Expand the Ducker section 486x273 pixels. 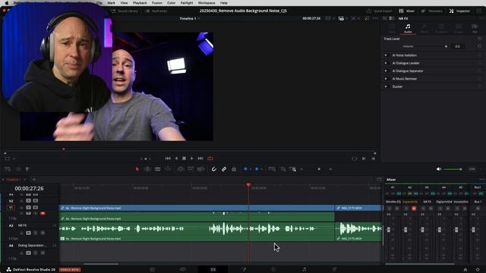[397, 86]
